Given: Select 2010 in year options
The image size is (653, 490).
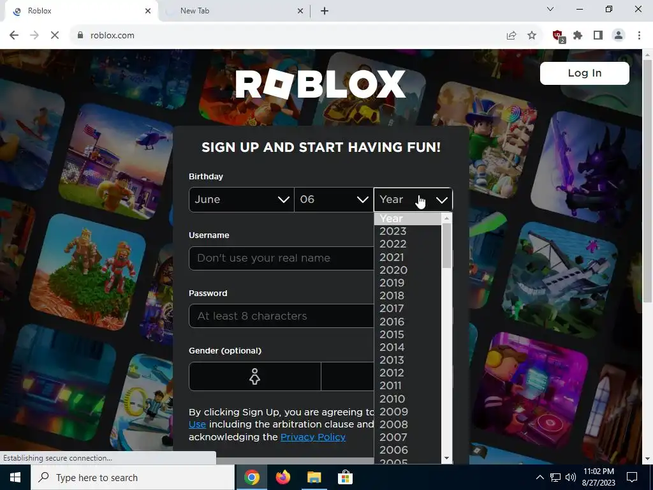Looking at the screenshot, I should pos(407,399).
